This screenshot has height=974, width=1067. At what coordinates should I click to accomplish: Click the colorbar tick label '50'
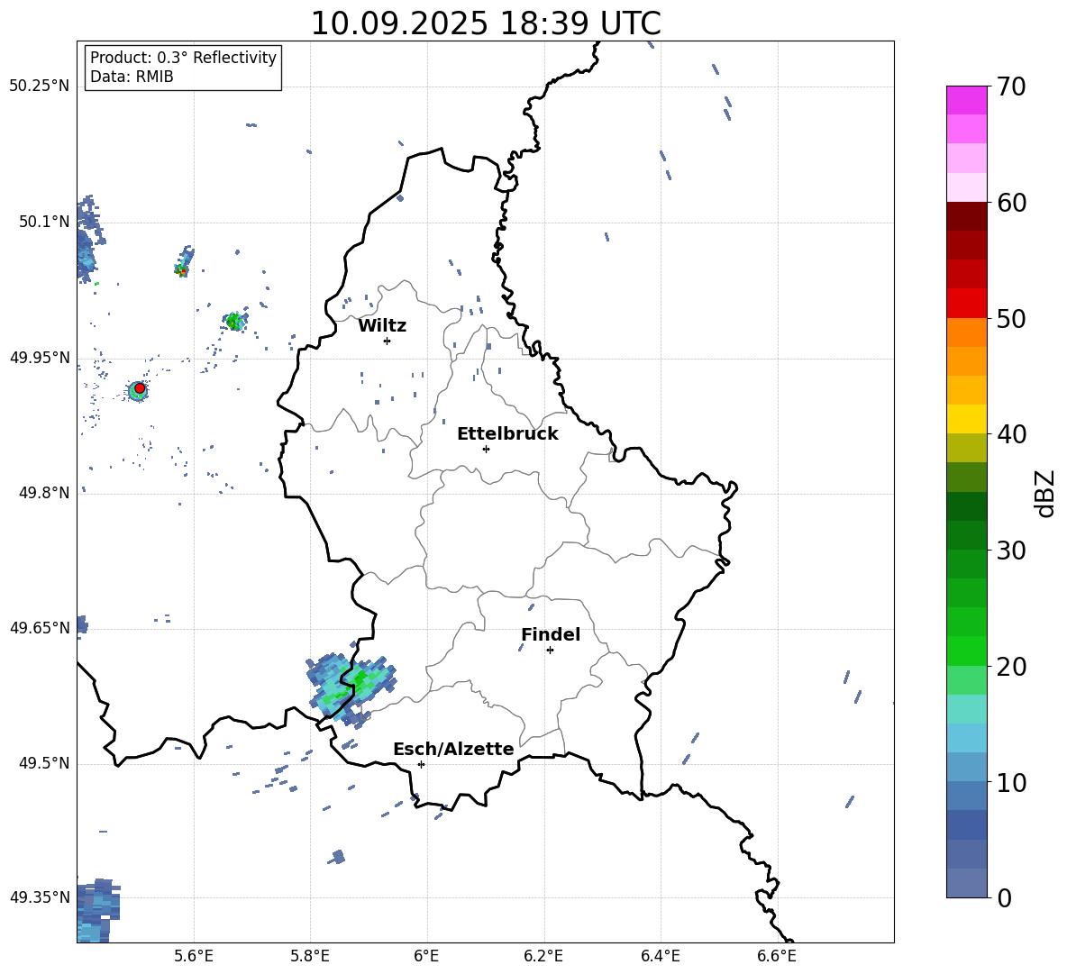(x=1011, y=318)
